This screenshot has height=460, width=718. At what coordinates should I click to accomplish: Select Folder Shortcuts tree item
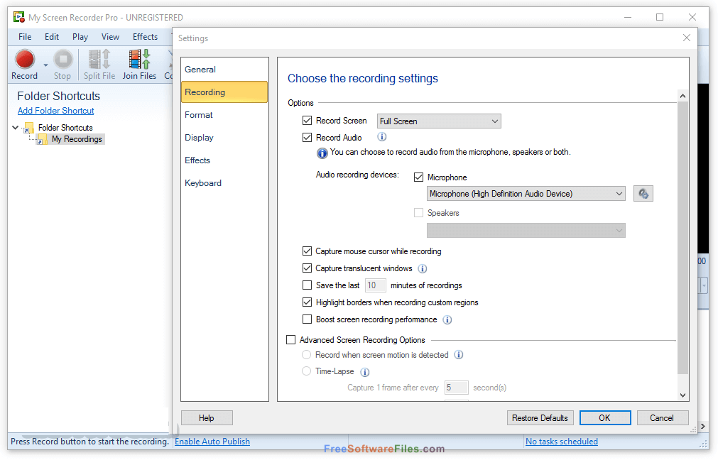point(65,128)
